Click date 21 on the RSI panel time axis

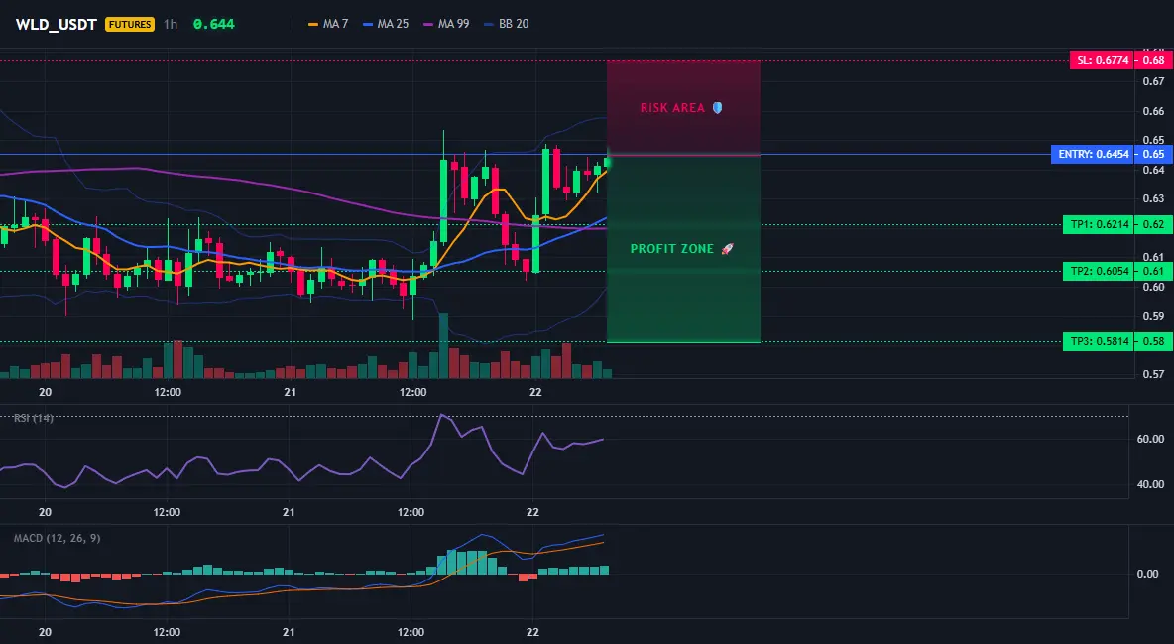point(289,512)
